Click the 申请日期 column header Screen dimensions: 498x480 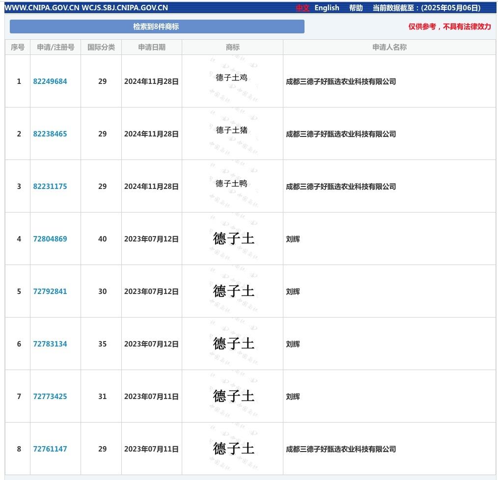(152, 47)
